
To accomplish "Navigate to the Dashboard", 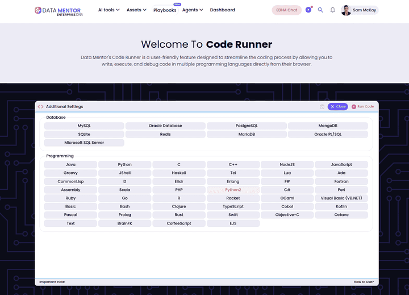I will 223,10.
